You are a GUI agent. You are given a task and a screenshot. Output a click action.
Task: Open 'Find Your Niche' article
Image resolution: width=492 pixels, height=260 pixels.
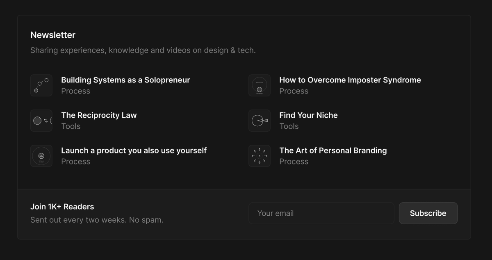click(308, 115)
